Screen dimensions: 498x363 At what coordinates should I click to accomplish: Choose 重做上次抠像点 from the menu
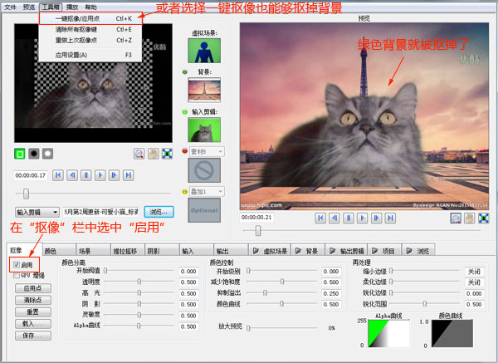pos(90,41)
